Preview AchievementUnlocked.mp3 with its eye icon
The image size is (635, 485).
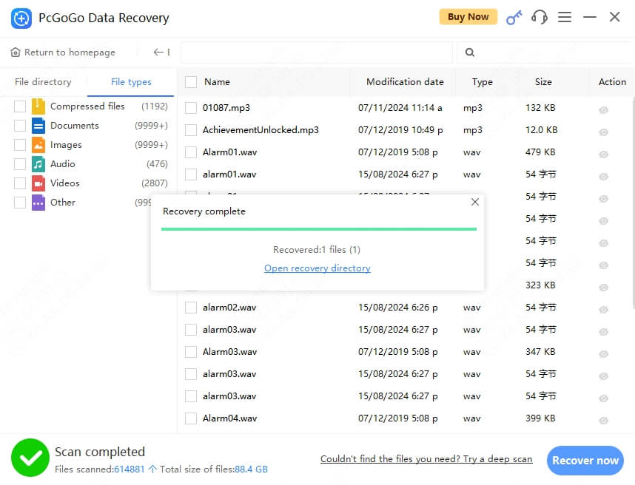(x=603, y=132)
